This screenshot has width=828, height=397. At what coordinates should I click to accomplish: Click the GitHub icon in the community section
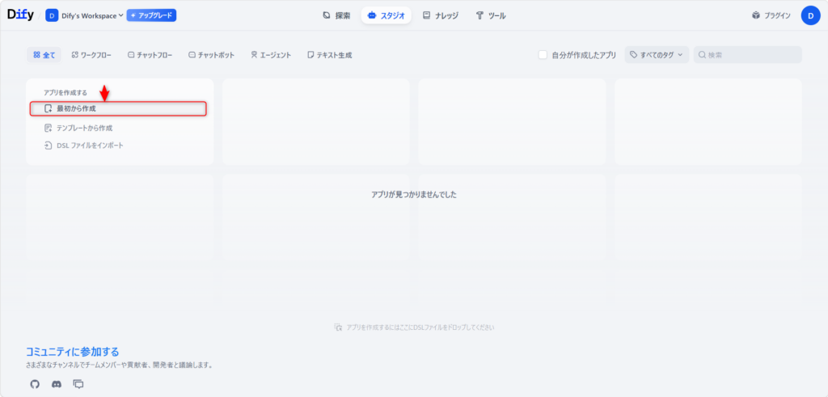point(35,383)
